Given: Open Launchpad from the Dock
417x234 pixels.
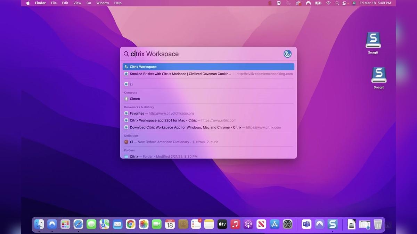Looking at the screenshot, I should [x=65, y=224].
